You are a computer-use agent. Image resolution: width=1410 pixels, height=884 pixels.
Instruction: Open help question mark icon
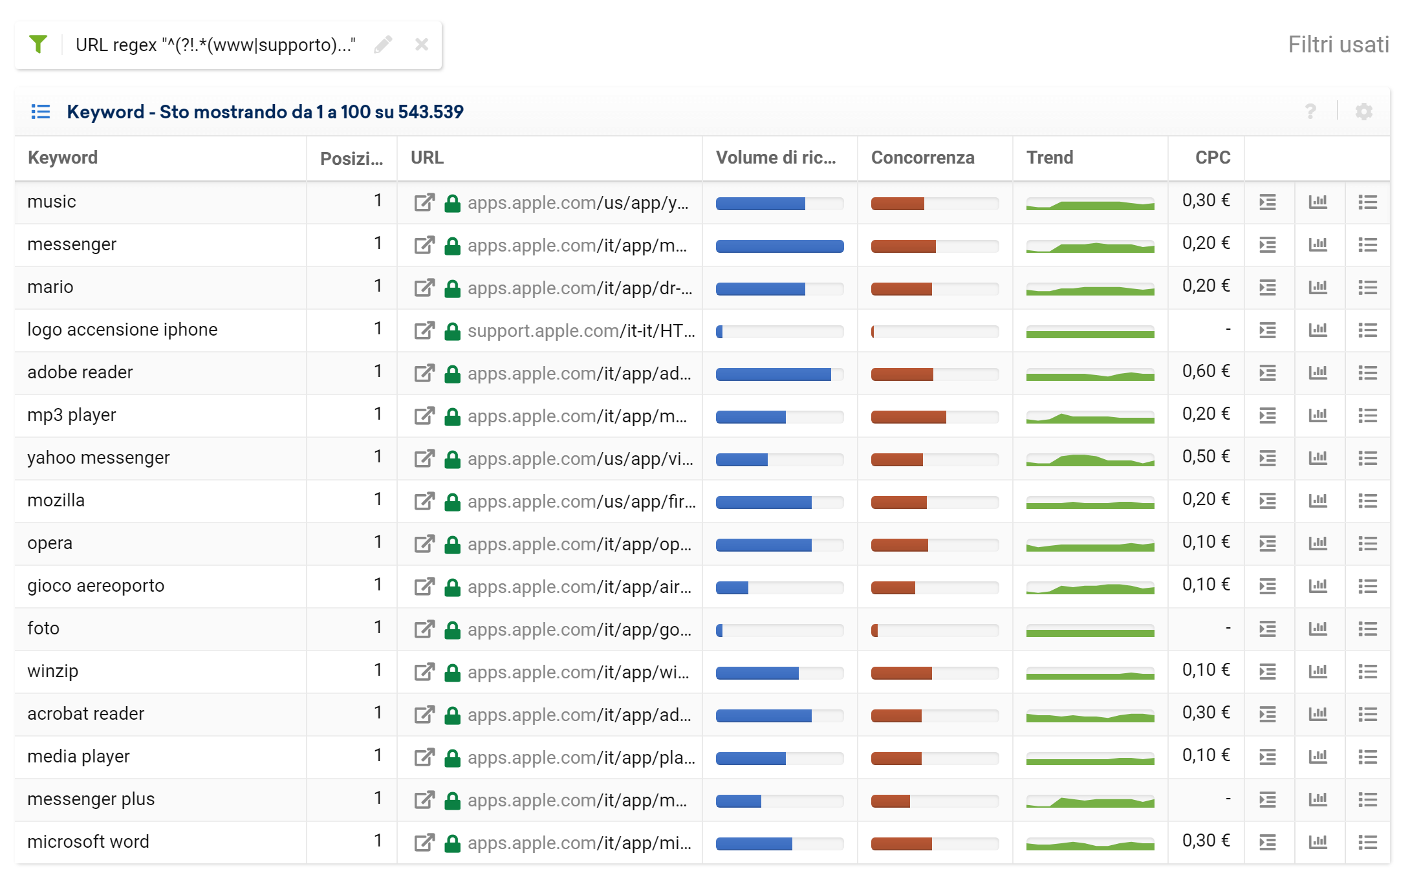point(1310,112)
